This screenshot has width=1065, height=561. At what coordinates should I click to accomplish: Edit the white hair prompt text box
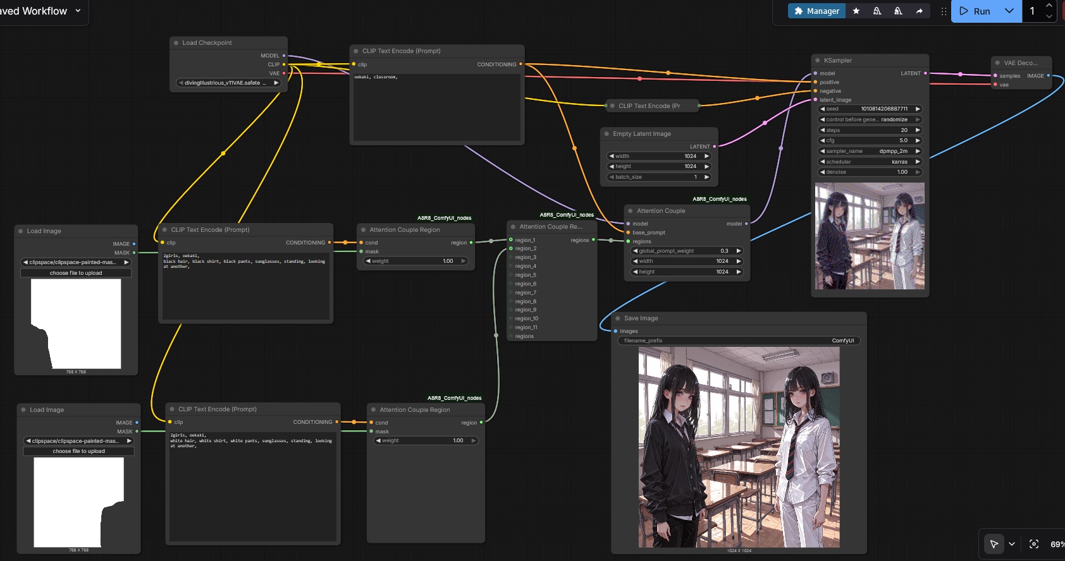pyautogui.click(x=253, y=486)
